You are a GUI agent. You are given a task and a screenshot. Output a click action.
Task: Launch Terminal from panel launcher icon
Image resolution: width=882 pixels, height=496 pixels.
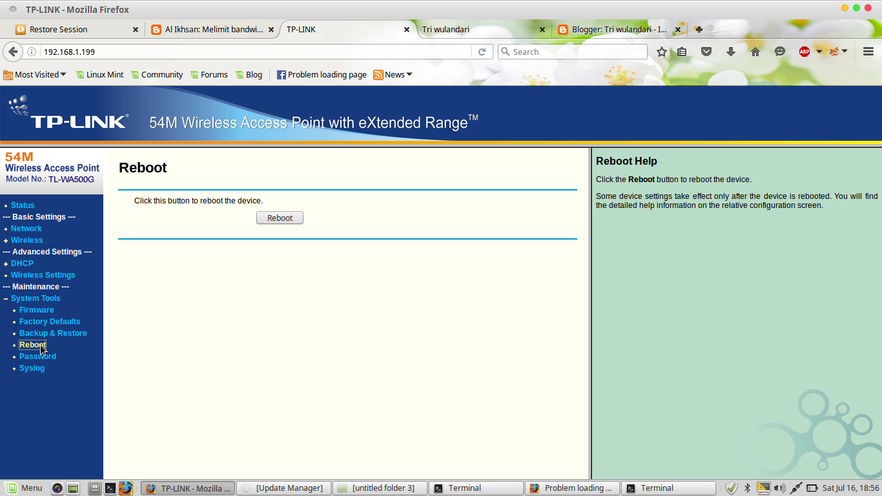click(110, 488)
